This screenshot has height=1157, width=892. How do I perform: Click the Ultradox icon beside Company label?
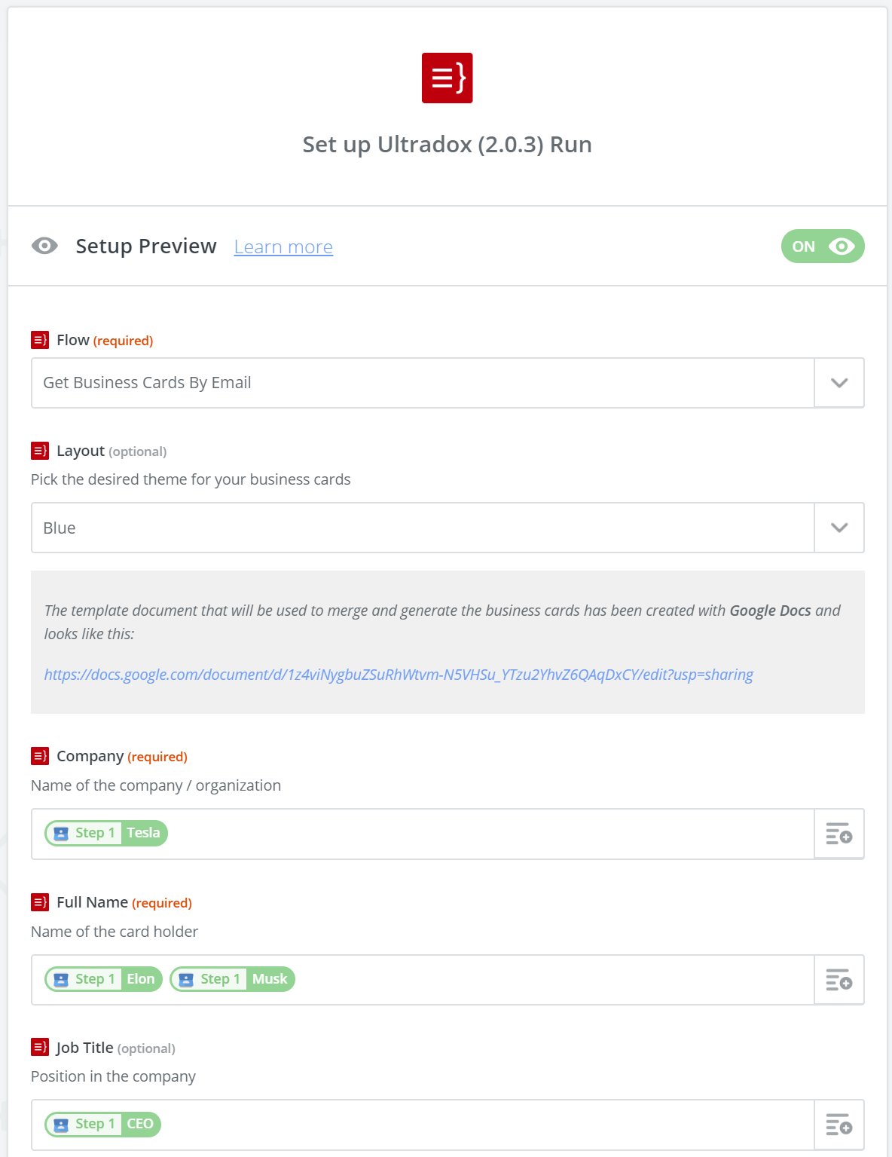coord(40,756)
